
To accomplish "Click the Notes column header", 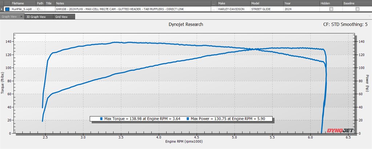I will click(133, 3).
